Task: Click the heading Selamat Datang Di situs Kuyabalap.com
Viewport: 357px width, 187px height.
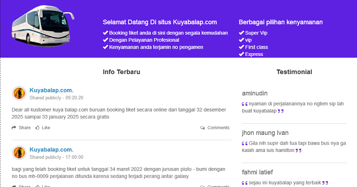Action: 160,22
